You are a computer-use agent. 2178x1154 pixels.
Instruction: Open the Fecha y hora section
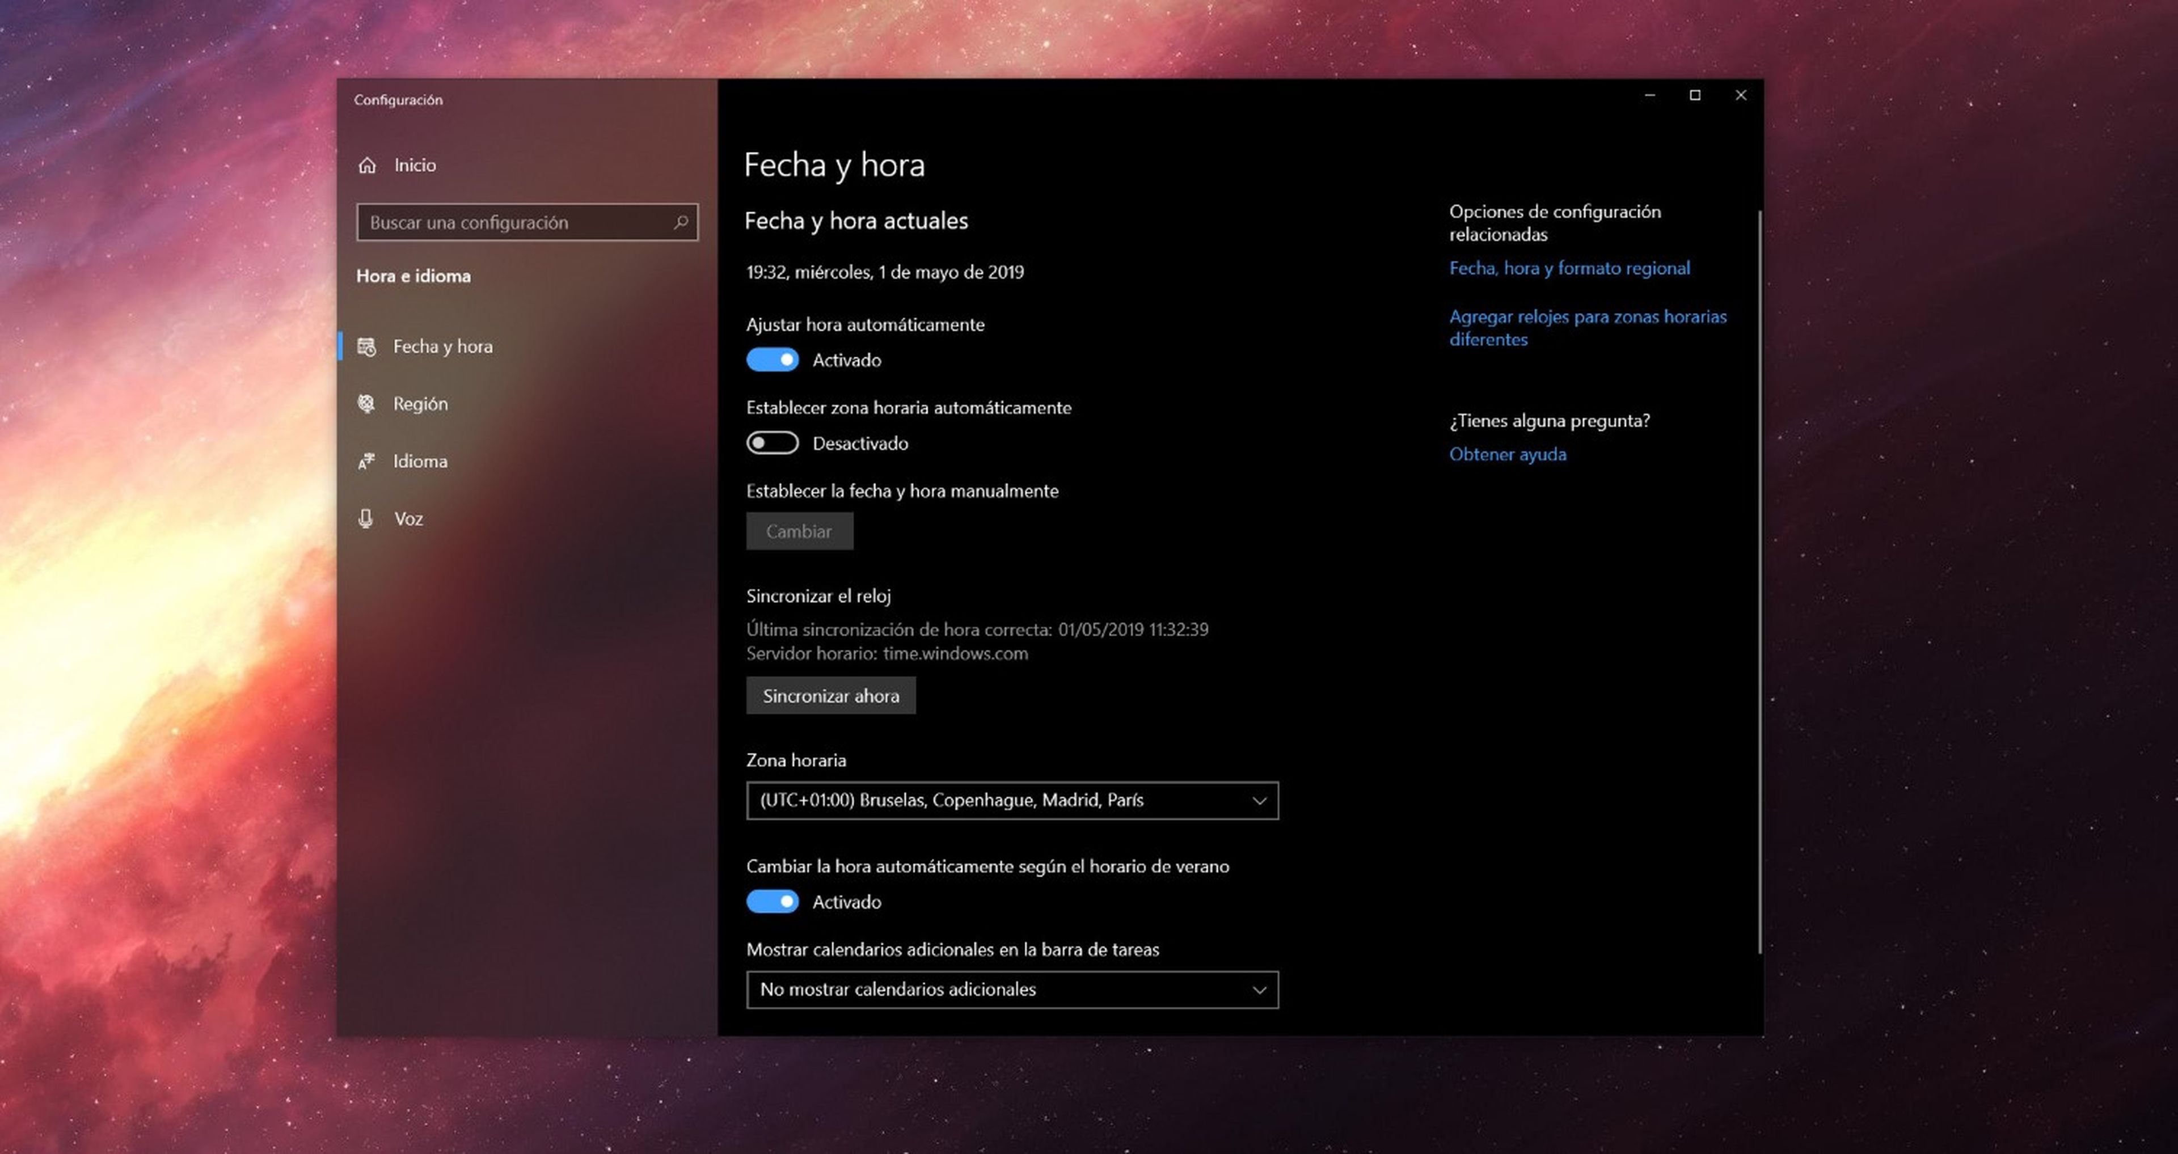[x=527, y=346]
